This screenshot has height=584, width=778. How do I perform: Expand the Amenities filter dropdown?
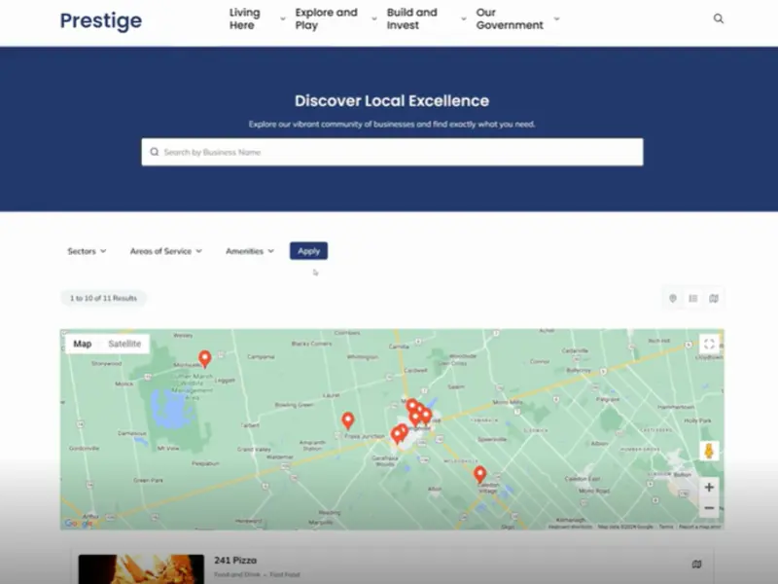250,251
